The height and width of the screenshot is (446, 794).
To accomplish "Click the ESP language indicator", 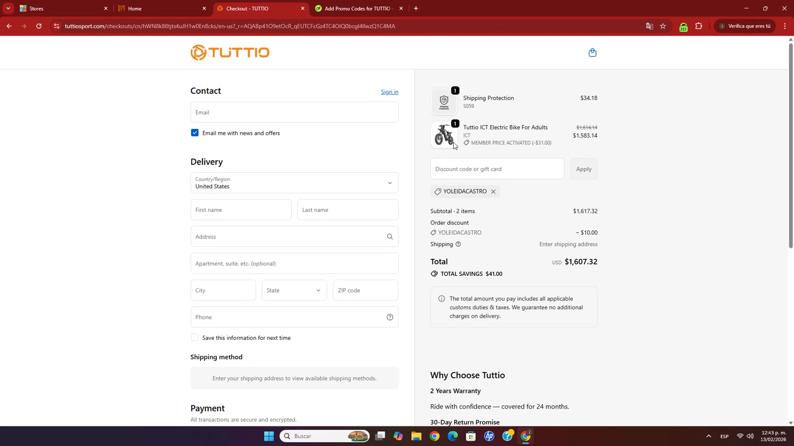I will (724, 436).
